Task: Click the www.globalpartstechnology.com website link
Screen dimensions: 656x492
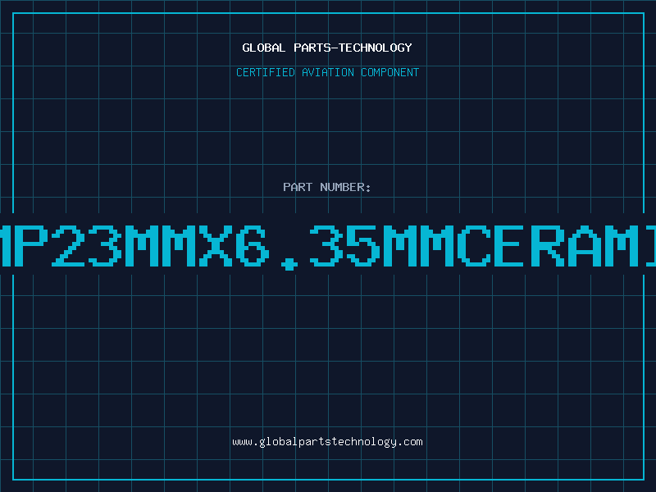Action: 327,442
